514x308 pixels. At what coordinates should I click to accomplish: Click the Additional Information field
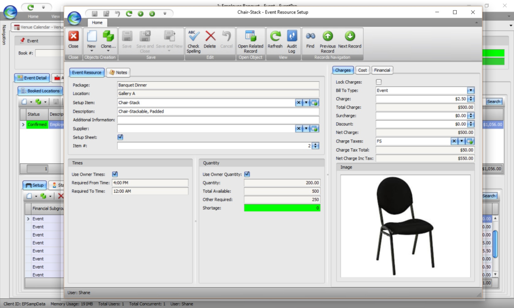pyautogui.click(x=218, y=120)
